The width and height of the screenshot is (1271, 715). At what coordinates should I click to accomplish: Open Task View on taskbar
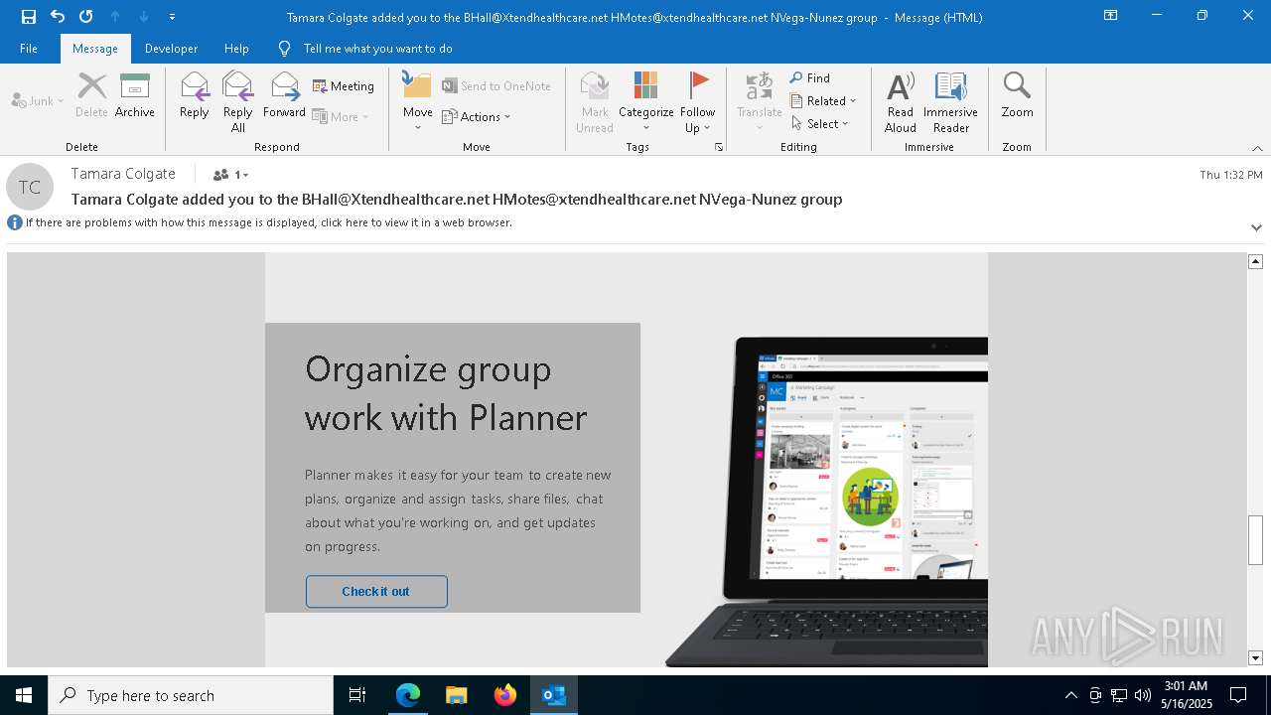tap(357, 695)
